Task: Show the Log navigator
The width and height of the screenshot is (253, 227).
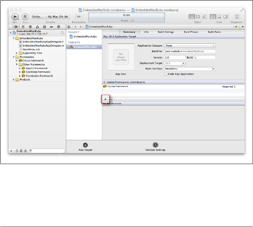Action: tap(59, 27)
